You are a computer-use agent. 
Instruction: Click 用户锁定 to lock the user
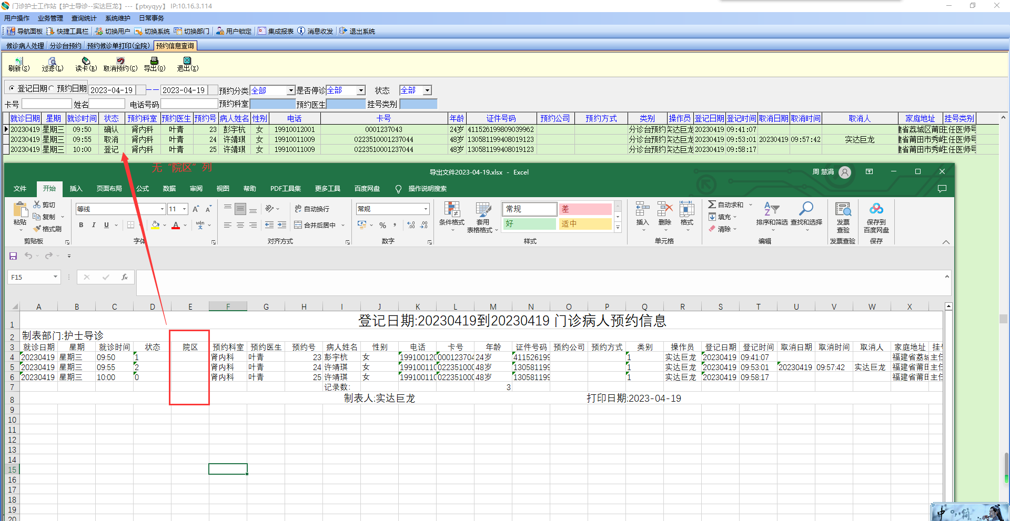234,32
